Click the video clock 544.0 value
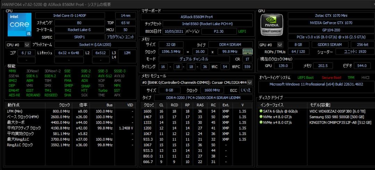This screenshot has width=375, height=170. click(x=362, y=66)
